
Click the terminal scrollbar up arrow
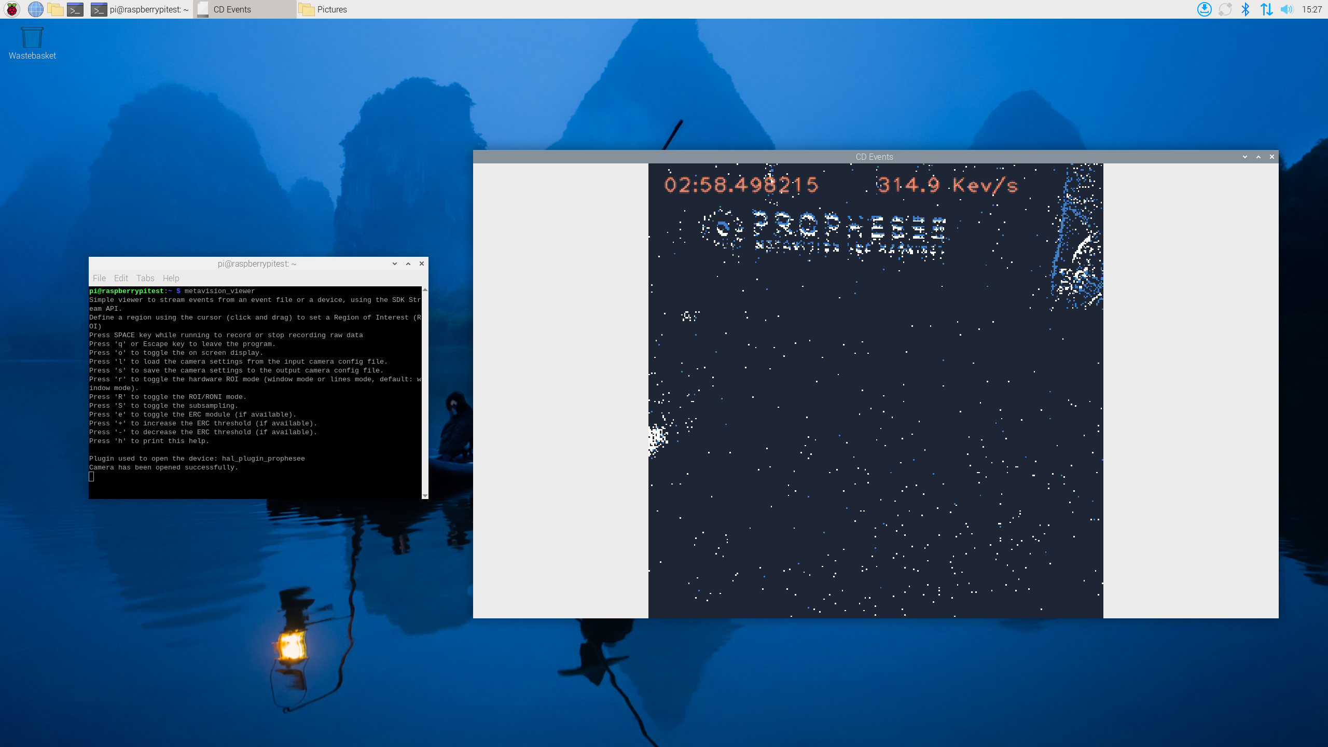[x=425, y=289]
